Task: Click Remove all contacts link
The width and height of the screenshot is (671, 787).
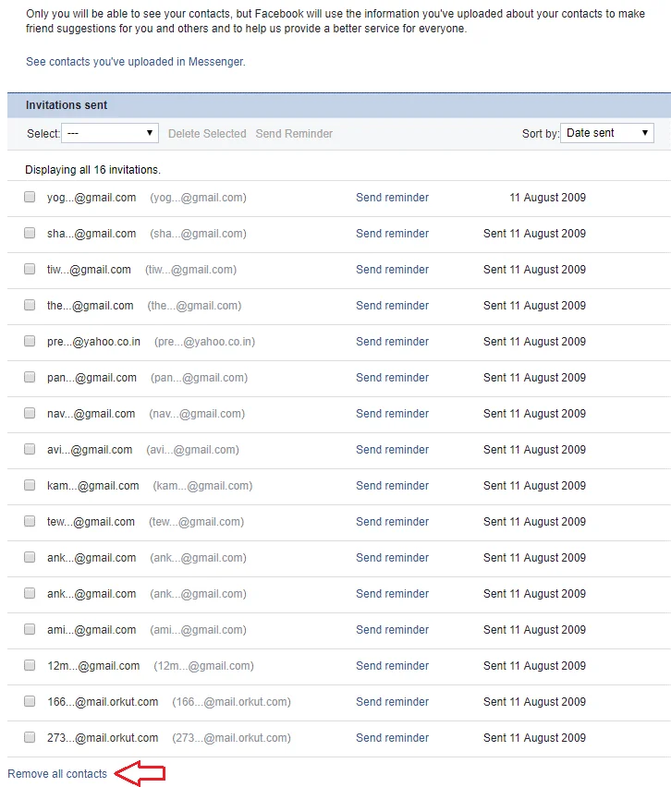Action: coord(57,774)
